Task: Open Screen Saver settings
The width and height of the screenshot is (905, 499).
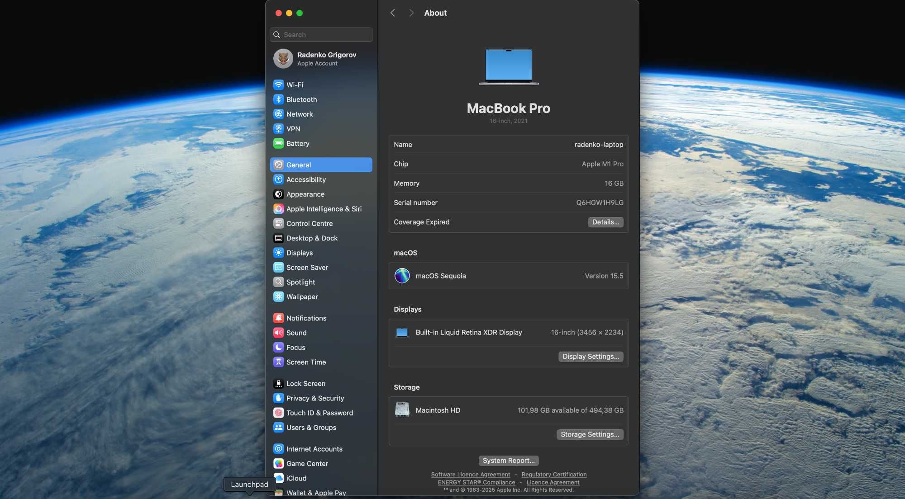Action: point(321,267)
